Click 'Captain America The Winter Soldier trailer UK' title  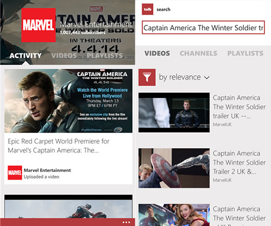[x=239, y=107]
